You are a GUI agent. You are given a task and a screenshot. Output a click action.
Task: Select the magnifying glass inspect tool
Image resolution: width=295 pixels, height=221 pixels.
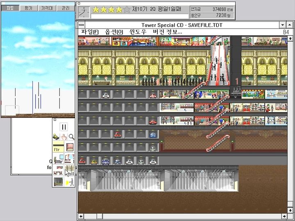71,137
